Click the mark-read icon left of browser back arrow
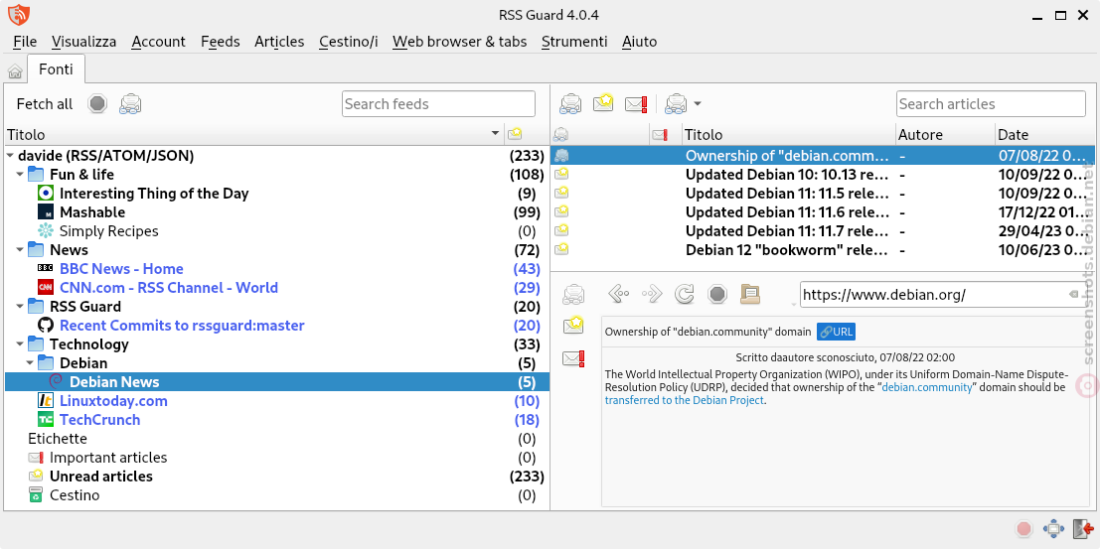 (x=574, y=294)
